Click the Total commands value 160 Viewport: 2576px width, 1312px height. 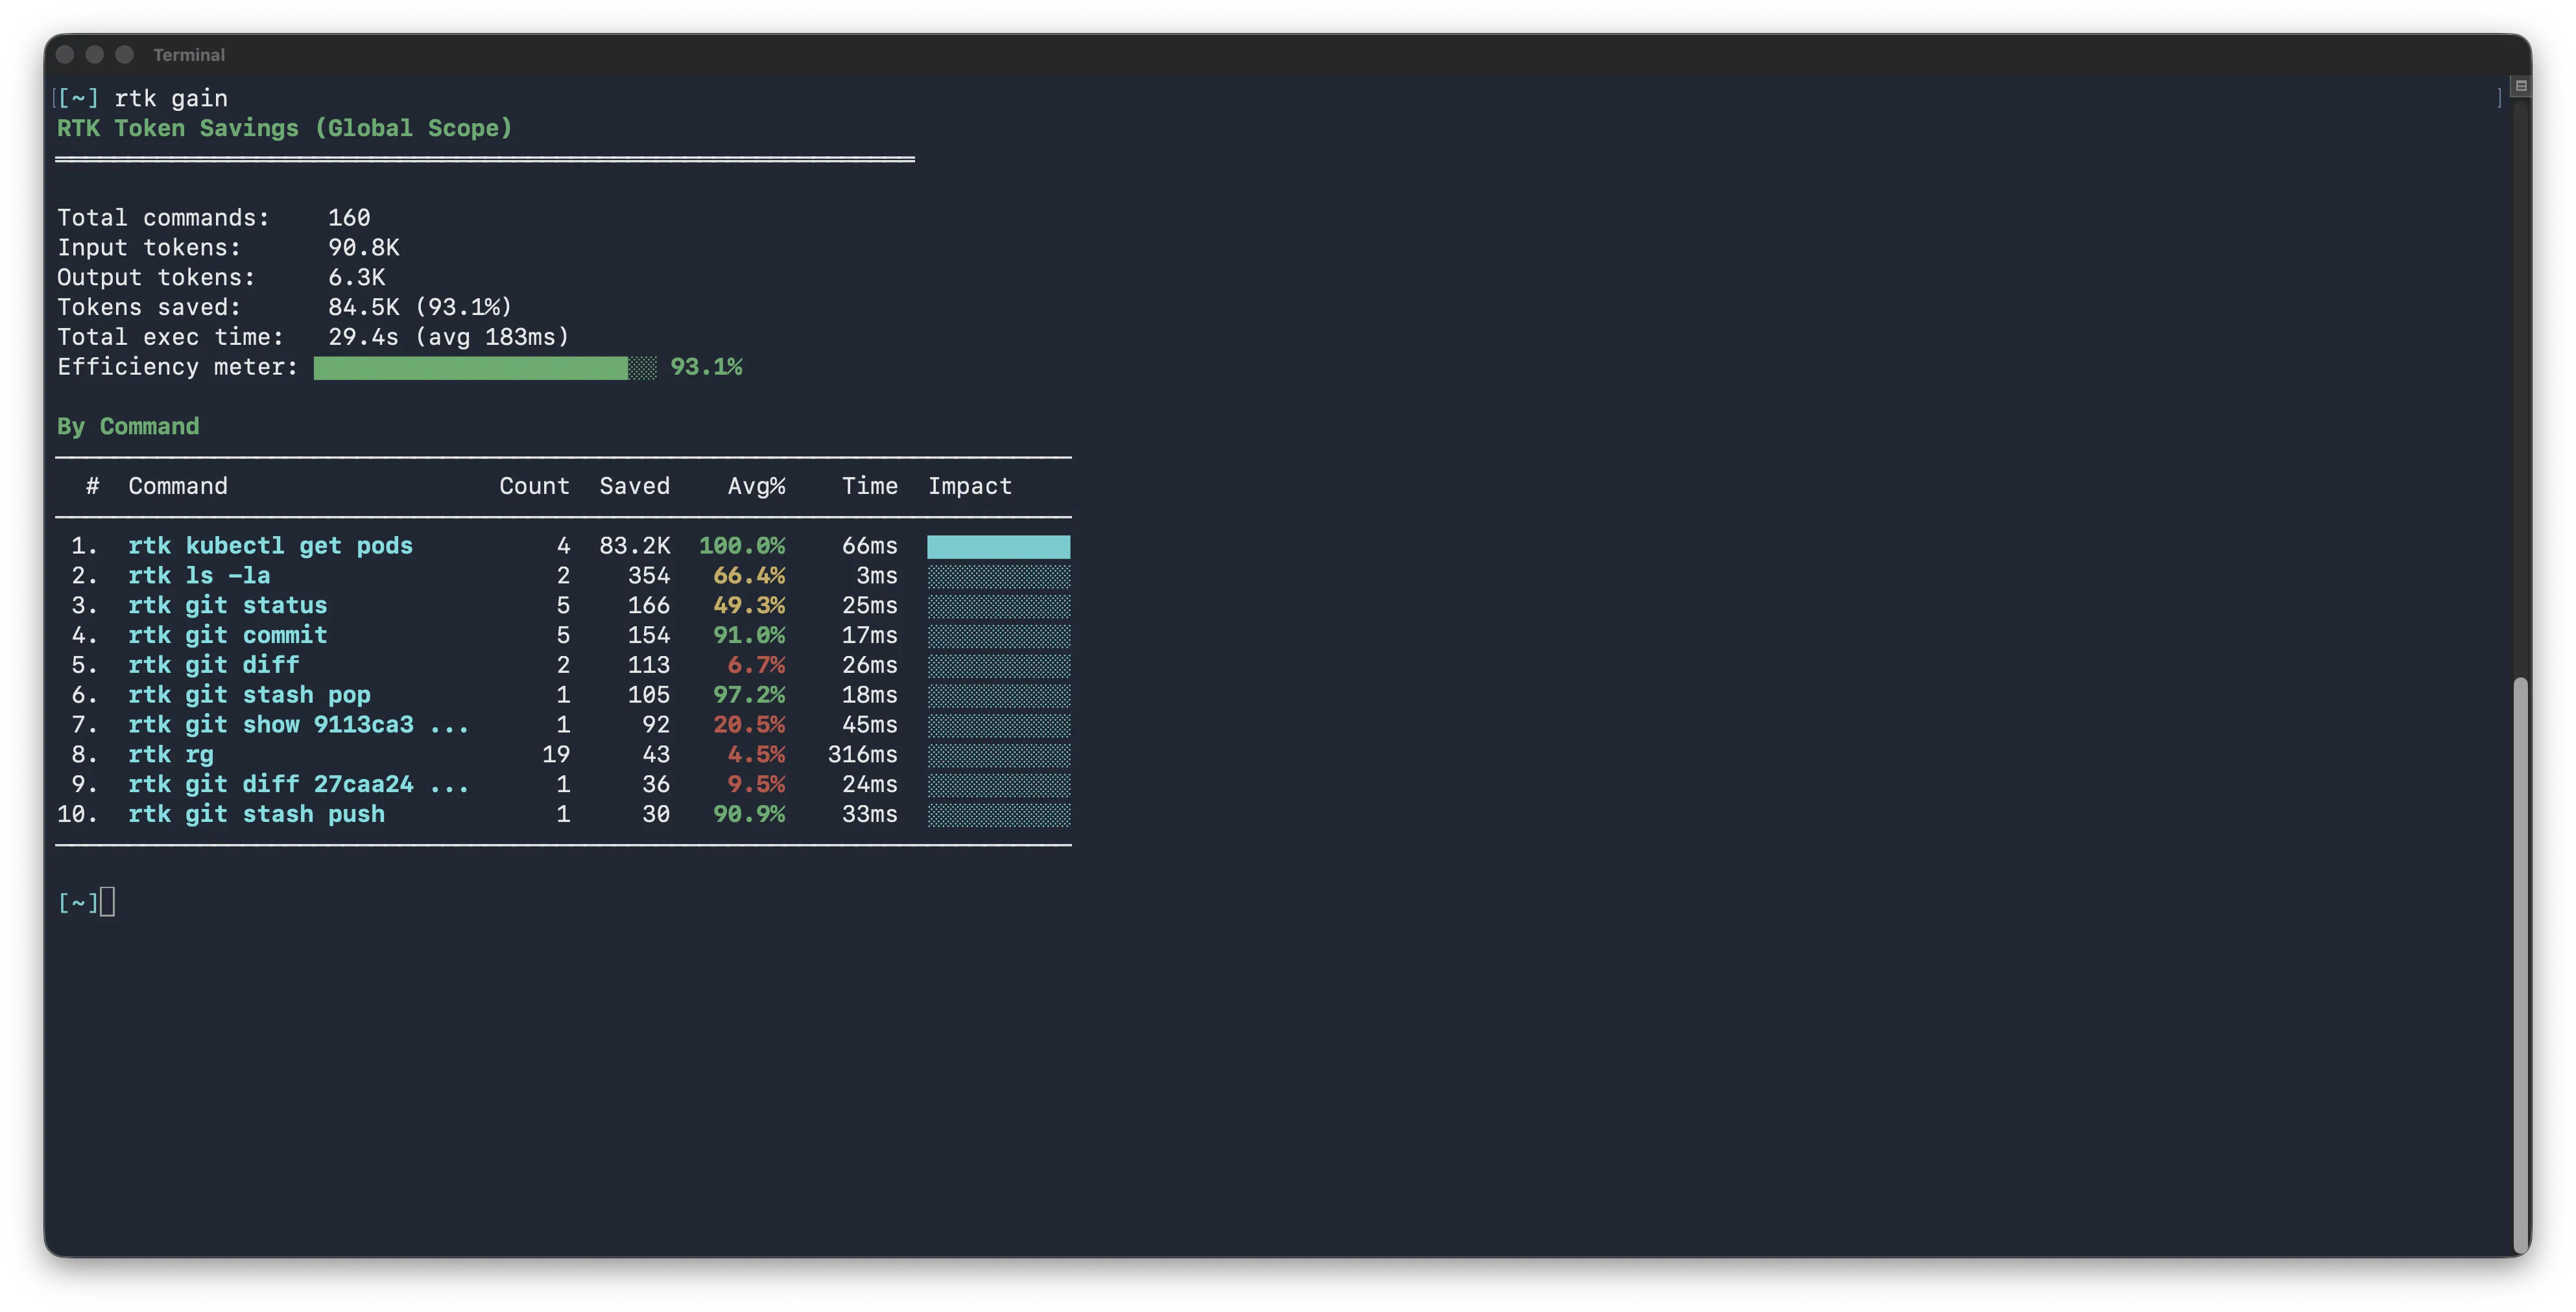pos(349,218)
